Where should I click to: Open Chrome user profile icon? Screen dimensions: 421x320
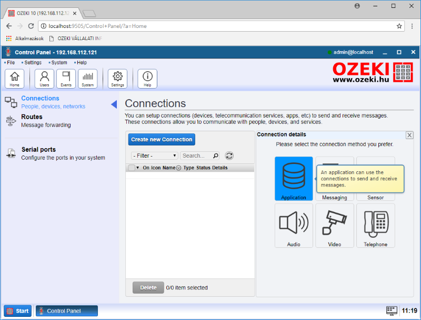click(357, 6)
